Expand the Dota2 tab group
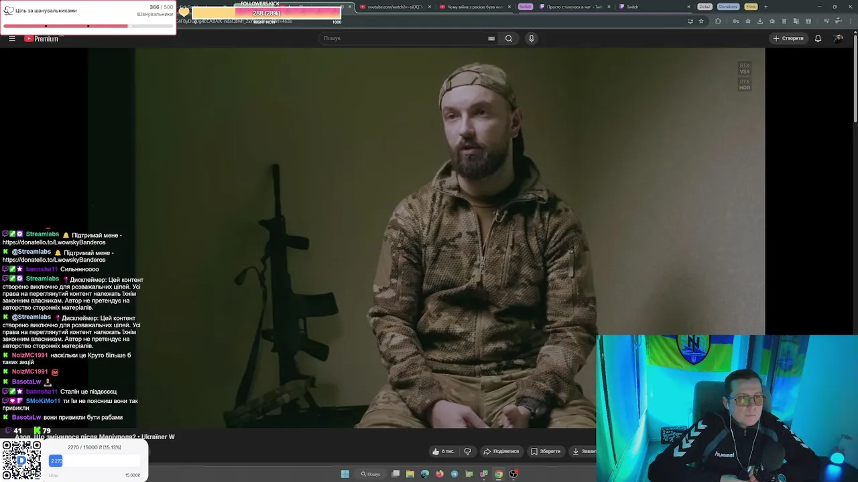 coord(704,7)
